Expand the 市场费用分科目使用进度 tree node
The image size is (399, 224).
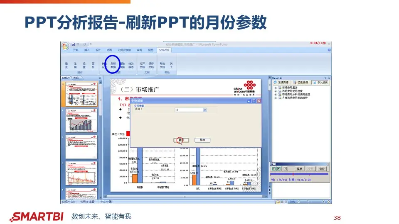[275, 94]
